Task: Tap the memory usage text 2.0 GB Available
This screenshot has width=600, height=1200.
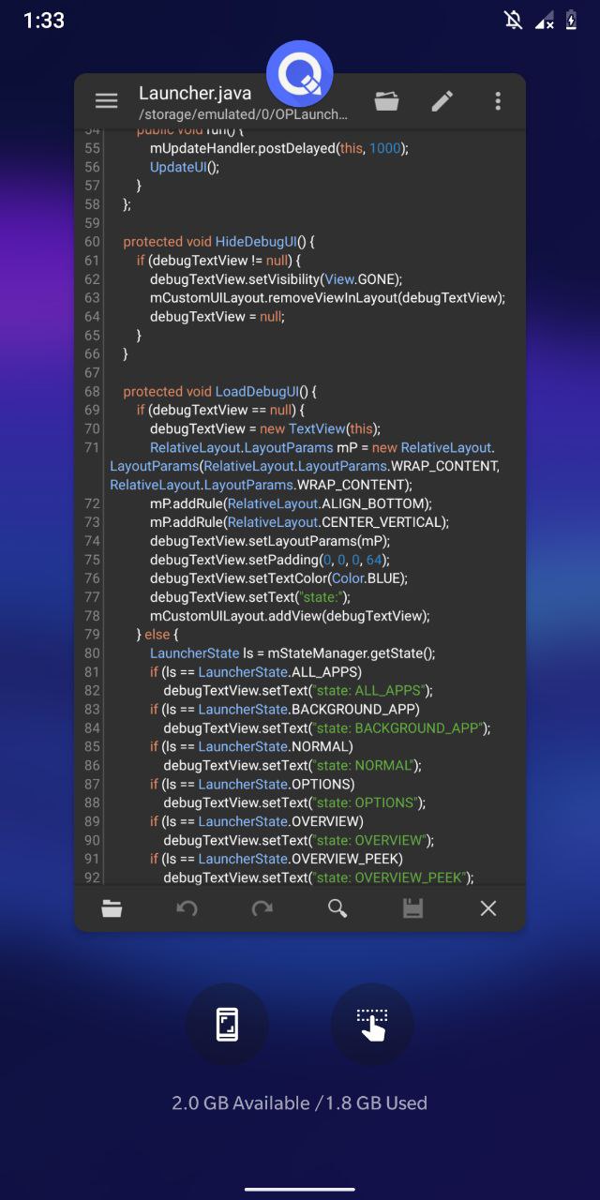Action: pos(242,1102)
